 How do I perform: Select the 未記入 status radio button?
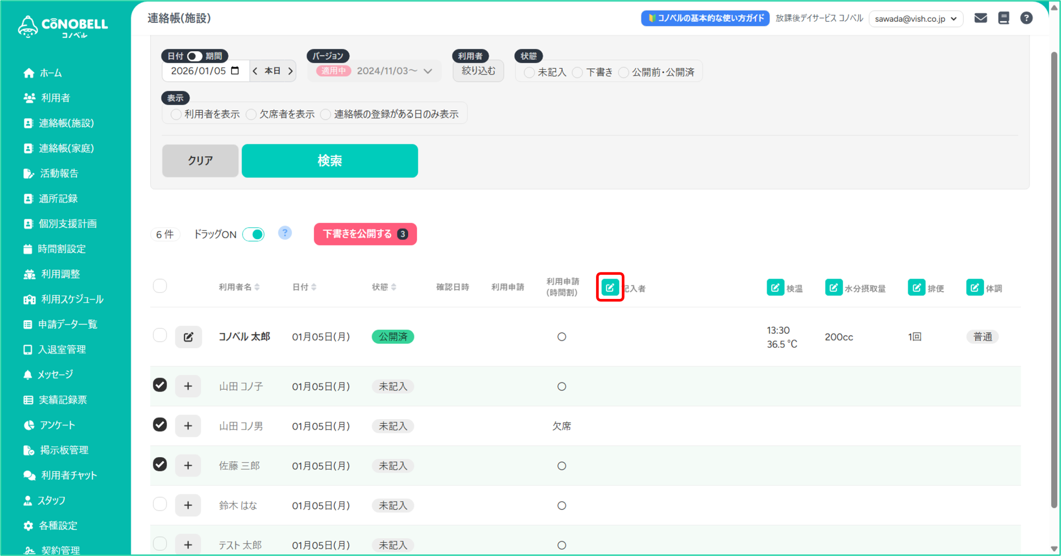pyautogui.click(x=529, y=72)
